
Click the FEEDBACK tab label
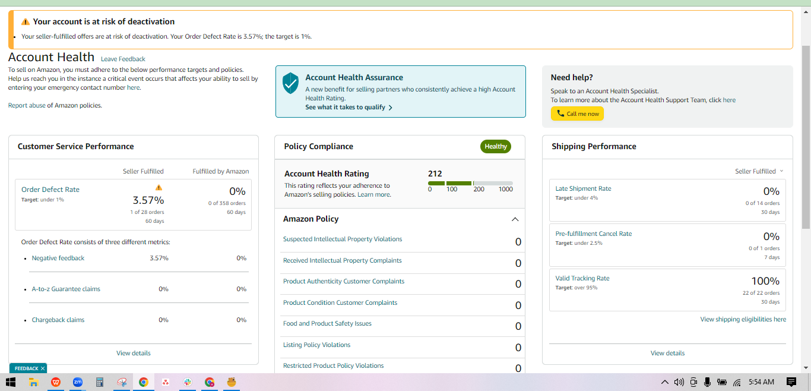click(26, 368)
